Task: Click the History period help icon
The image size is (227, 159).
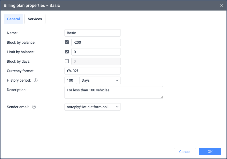Action: [x=36, y=81]
